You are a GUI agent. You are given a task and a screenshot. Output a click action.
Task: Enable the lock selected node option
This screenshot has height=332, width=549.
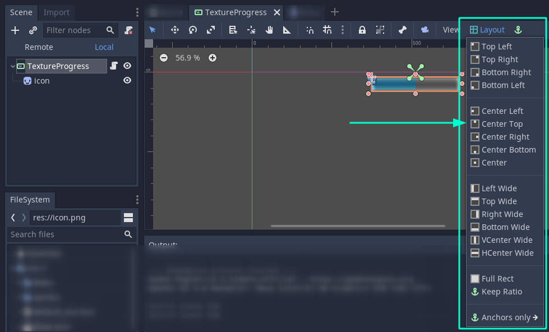pos(362,30)
